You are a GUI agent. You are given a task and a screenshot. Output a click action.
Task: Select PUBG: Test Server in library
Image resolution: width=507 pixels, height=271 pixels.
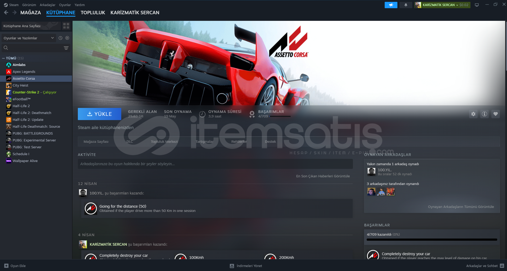(36, 147)
